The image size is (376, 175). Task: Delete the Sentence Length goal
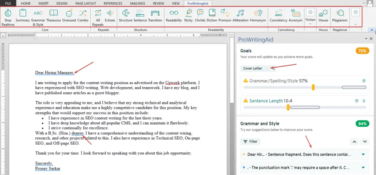(357, 101)
